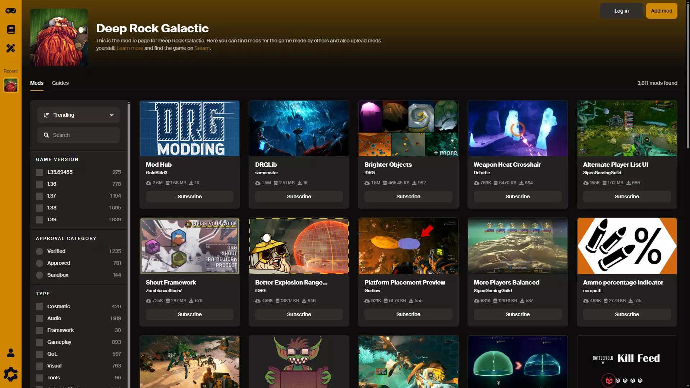This screenshot has height=388, width=690.
Task: Open the guides book icon in sidebar
Action: 11,29
